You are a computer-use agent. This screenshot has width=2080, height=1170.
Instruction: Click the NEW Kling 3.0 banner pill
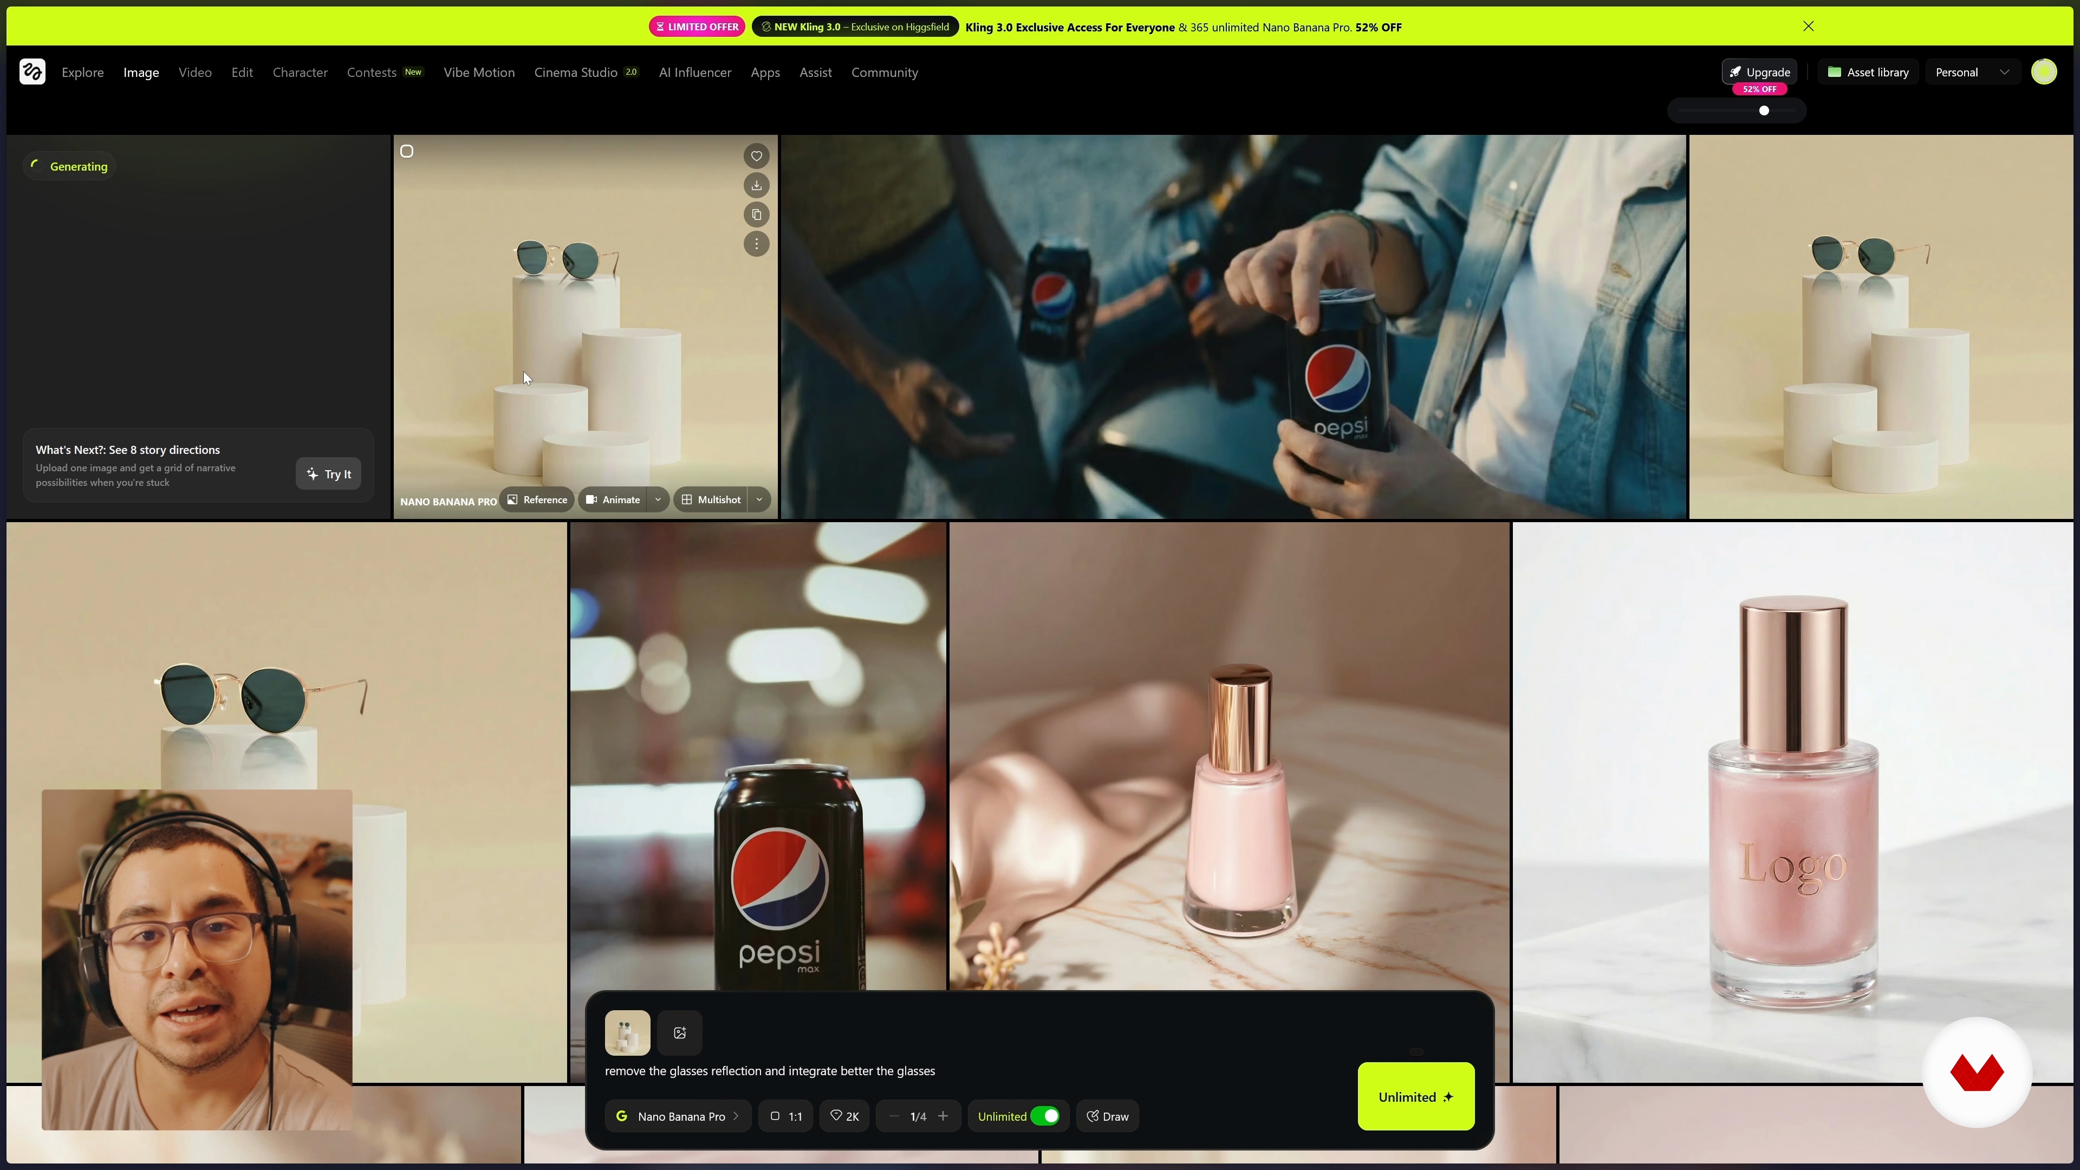(x=855, y=27)
